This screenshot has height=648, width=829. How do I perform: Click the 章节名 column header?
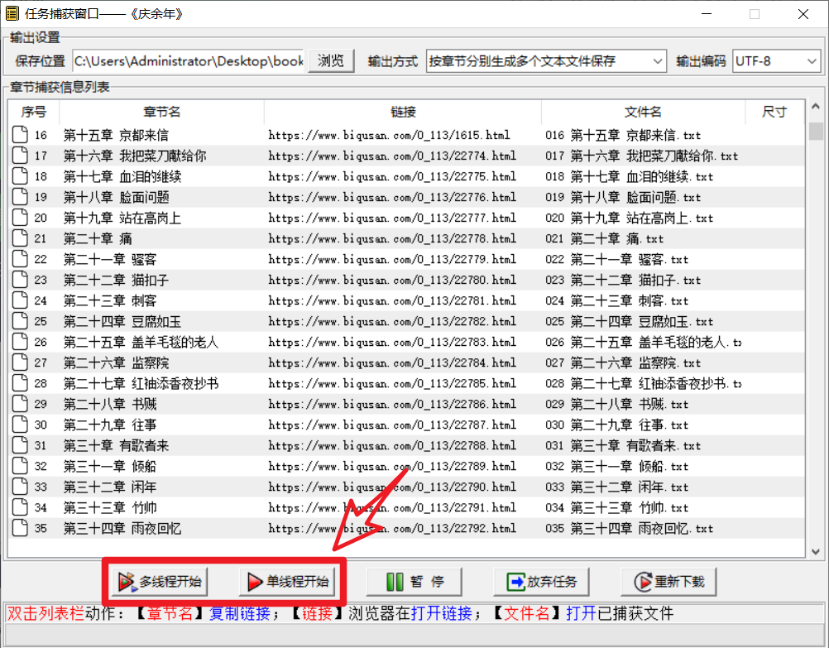click(162, 112)
